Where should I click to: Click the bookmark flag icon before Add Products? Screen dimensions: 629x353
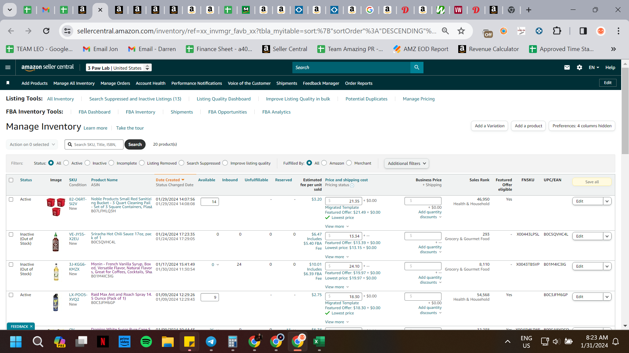[8, 83]
